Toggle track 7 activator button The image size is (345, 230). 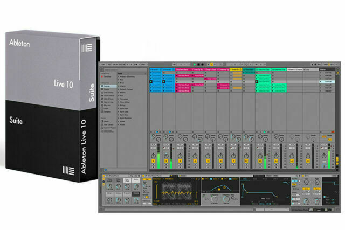[x=233, y=161]
